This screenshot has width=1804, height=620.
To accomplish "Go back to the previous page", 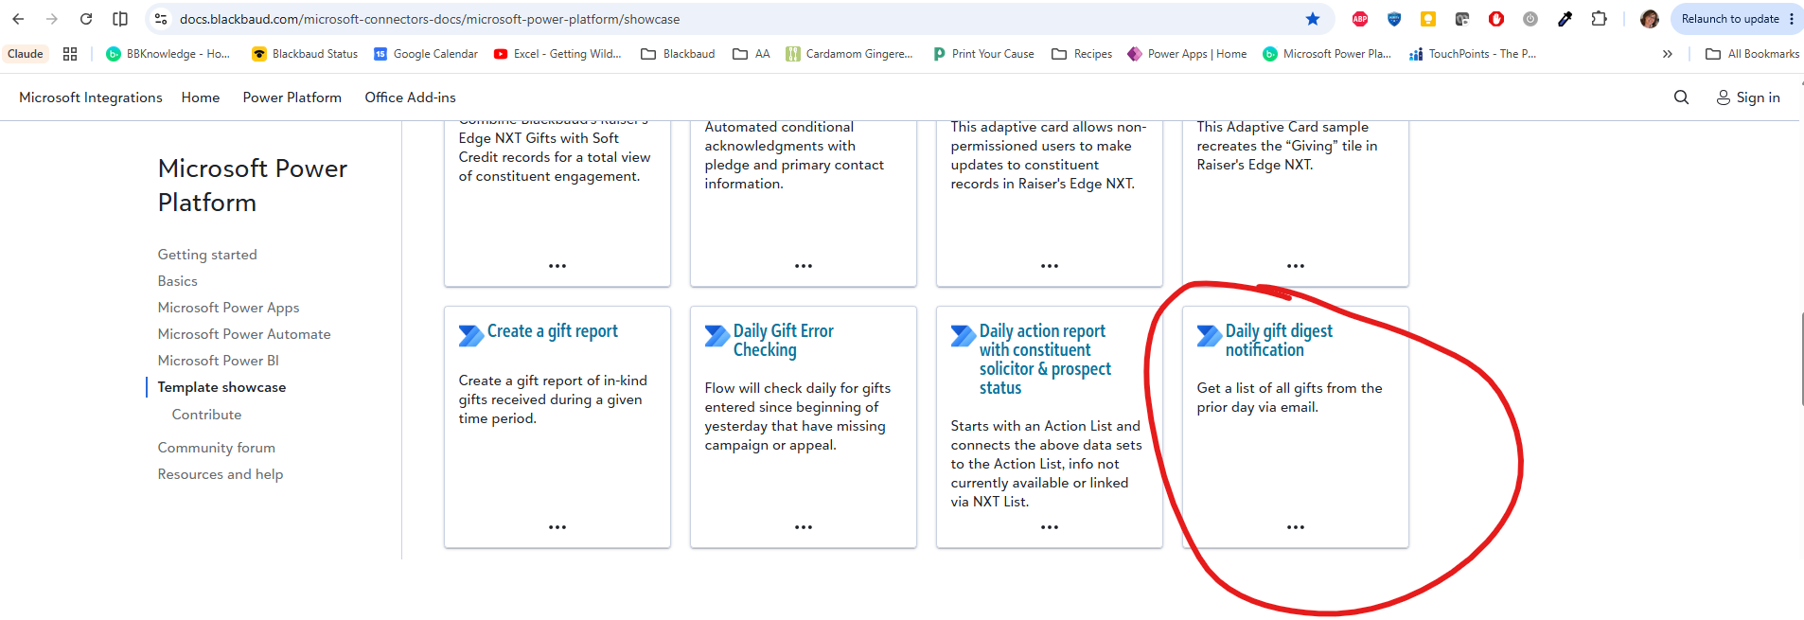I will (18, 19).
